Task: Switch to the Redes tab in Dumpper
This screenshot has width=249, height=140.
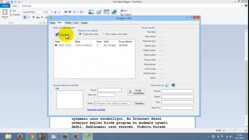Action: (x=52, y=23)
